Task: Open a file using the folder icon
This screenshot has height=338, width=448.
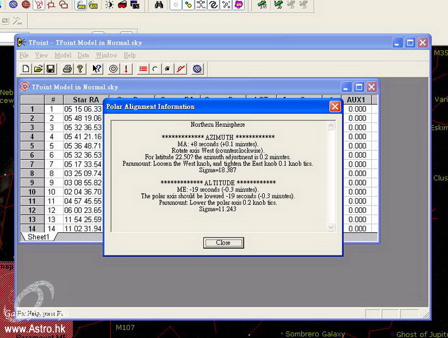Action: 38,69
